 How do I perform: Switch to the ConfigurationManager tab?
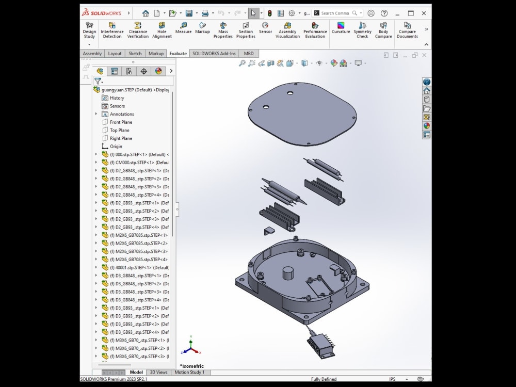click(129, 71)
